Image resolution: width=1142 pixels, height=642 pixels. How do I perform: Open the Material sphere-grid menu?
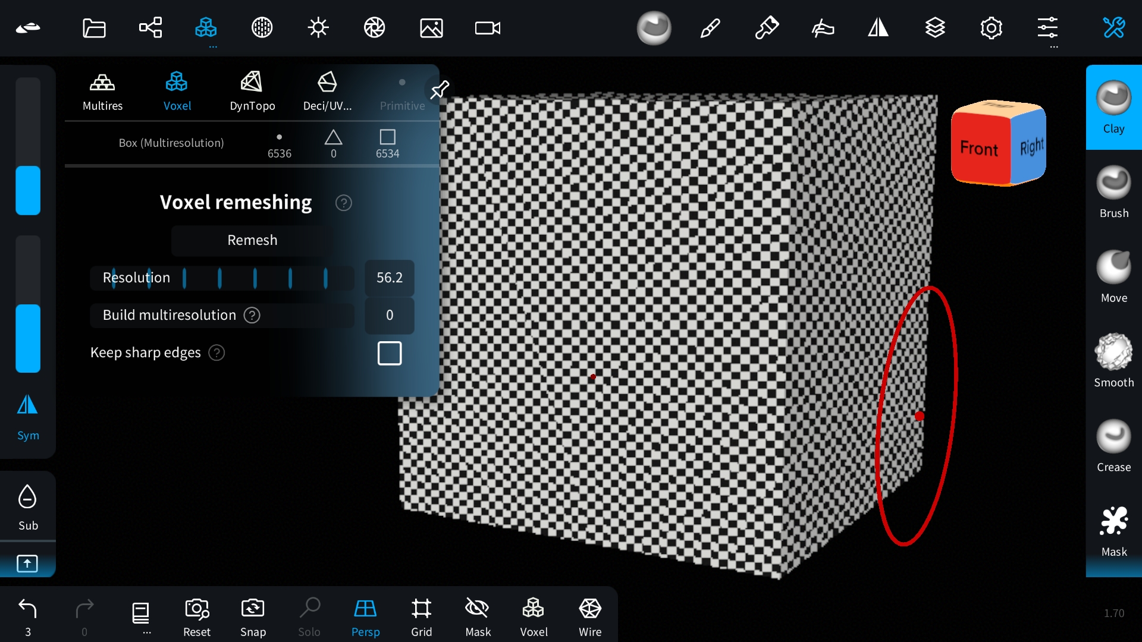[262, 28]
